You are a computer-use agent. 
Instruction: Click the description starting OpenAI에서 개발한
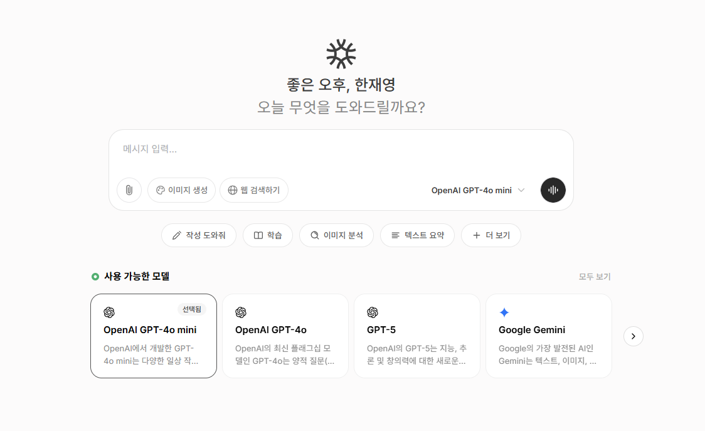(151, 354)
